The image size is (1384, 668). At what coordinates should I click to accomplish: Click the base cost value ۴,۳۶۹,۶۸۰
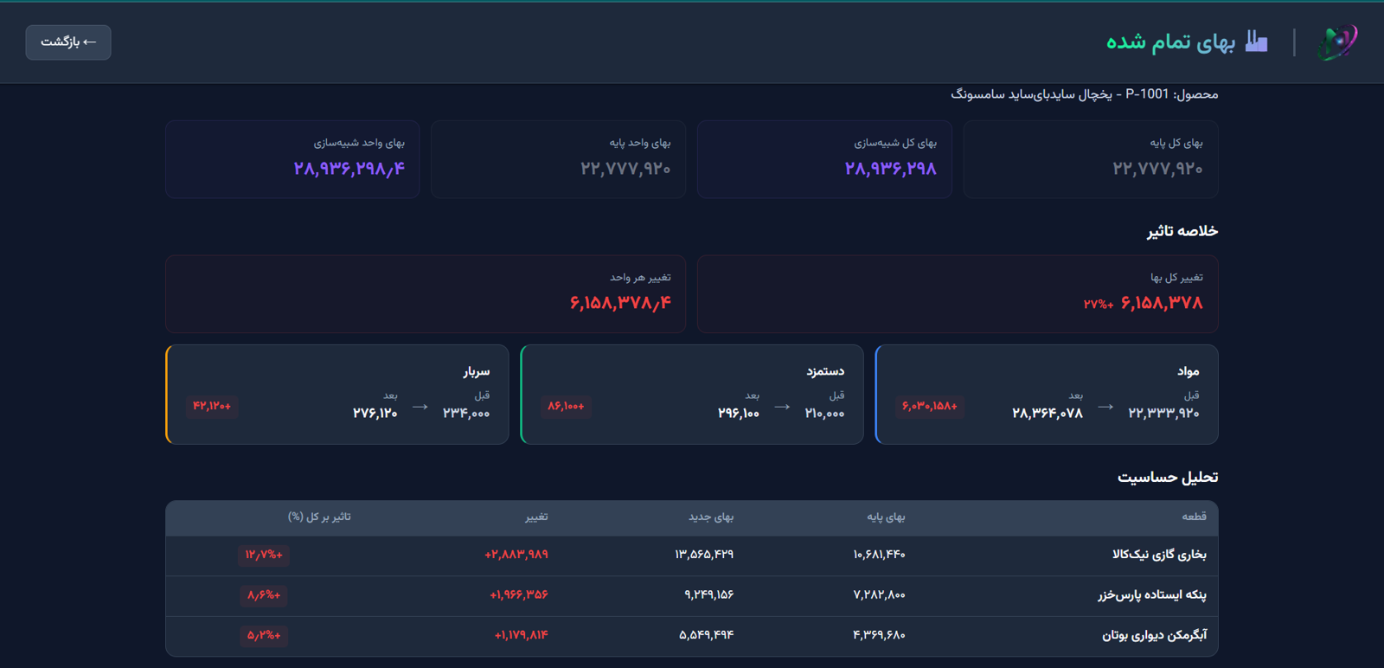[x=879, y=636]
